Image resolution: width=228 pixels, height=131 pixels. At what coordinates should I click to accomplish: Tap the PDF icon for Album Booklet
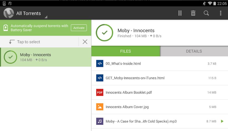(x=100, y=92)
